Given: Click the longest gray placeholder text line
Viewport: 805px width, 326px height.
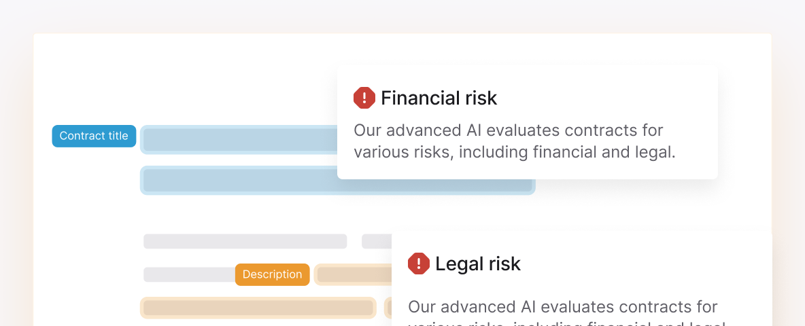Looking at the screenshot, I should pos(245,241).
